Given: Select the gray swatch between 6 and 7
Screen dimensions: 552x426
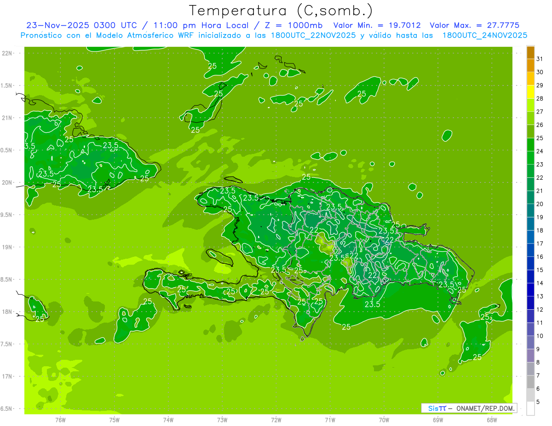Looking at the screenshot, I should [x=530, y=382].
